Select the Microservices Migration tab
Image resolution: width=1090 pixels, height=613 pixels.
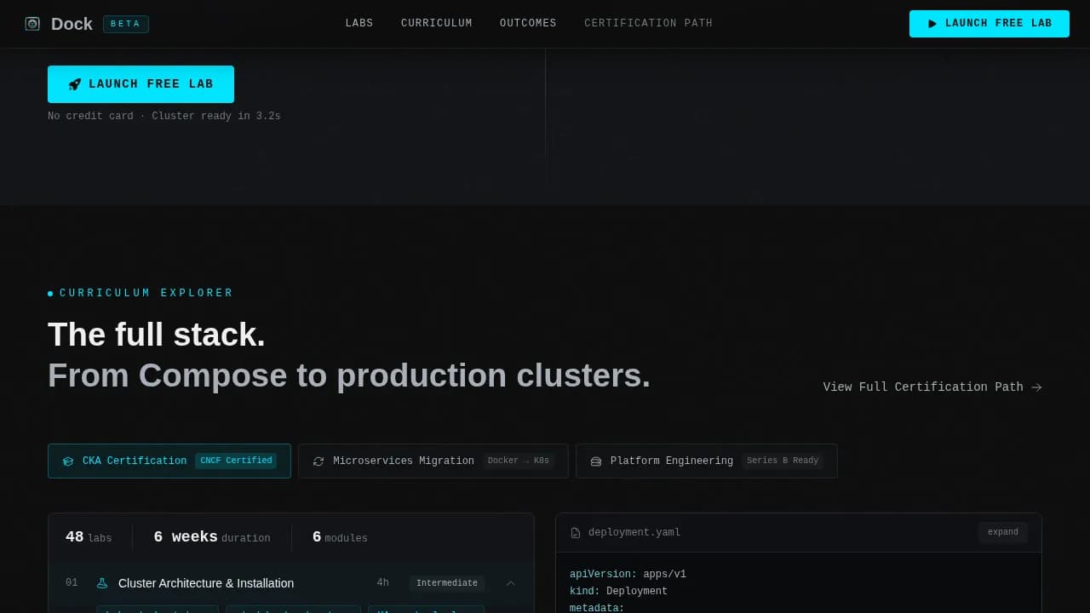coord(433,461)
